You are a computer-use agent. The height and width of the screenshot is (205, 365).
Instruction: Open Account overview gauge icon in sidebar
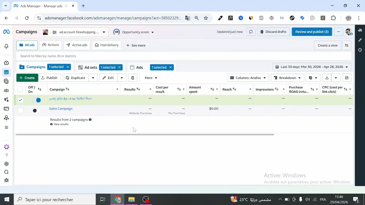click(6, 63)
